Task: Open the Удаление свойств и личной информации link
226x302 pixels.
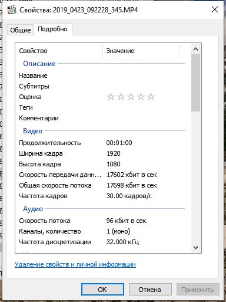Action: pyautogui.click(x=75, y=264)
